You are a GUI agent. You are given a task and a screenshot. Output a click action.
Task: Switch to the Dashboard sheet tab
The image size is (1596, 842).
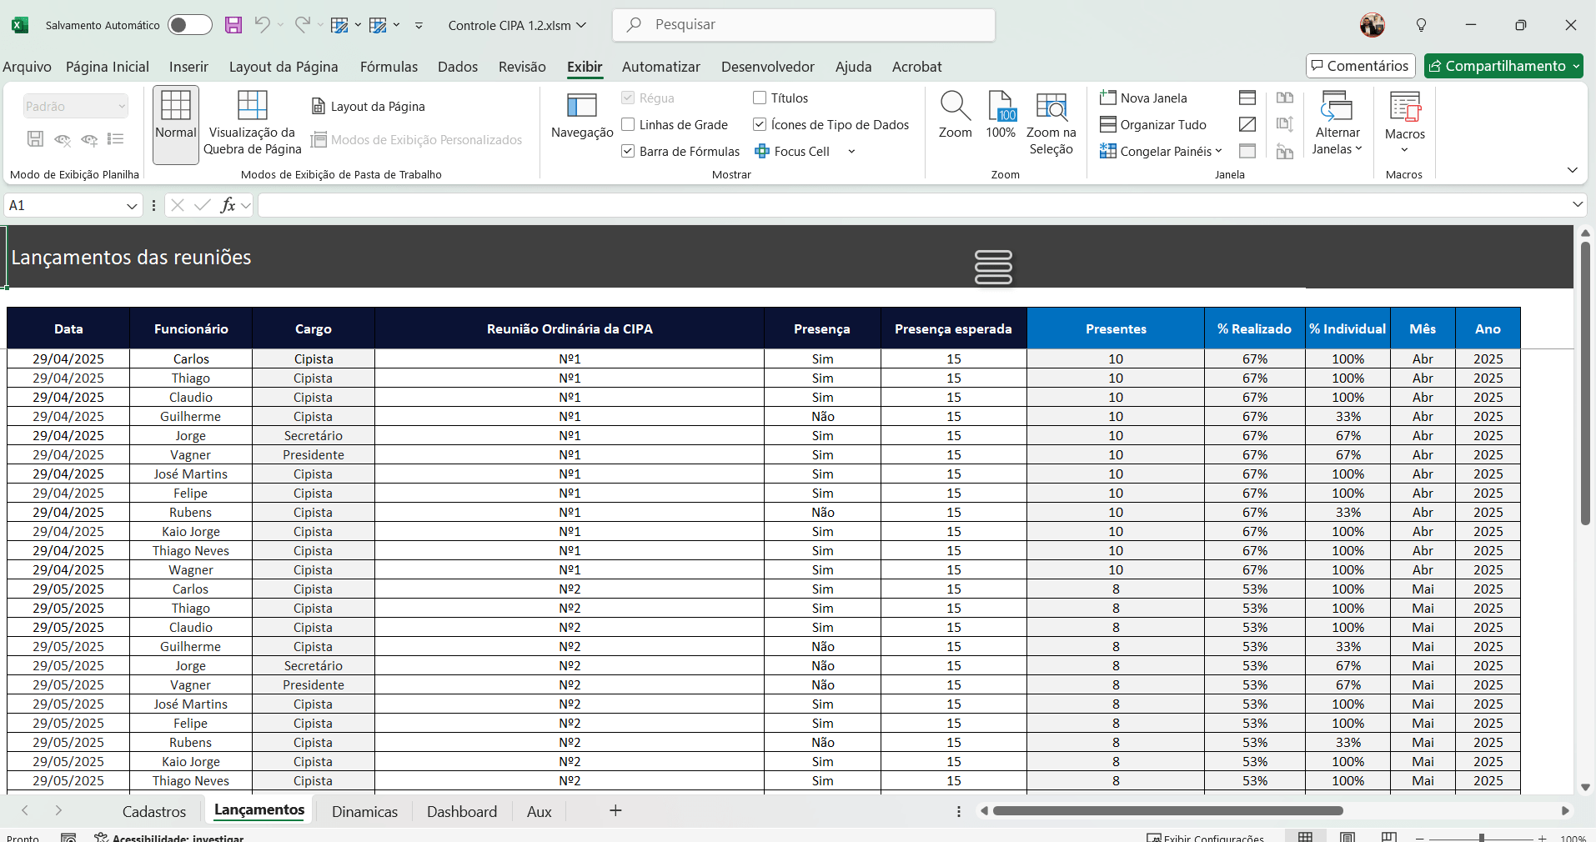point(461,811)
